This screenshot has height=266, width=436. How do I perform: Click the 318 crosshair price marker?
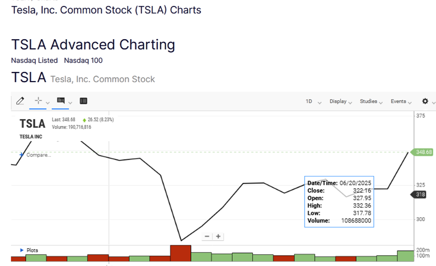click(421, 195)
